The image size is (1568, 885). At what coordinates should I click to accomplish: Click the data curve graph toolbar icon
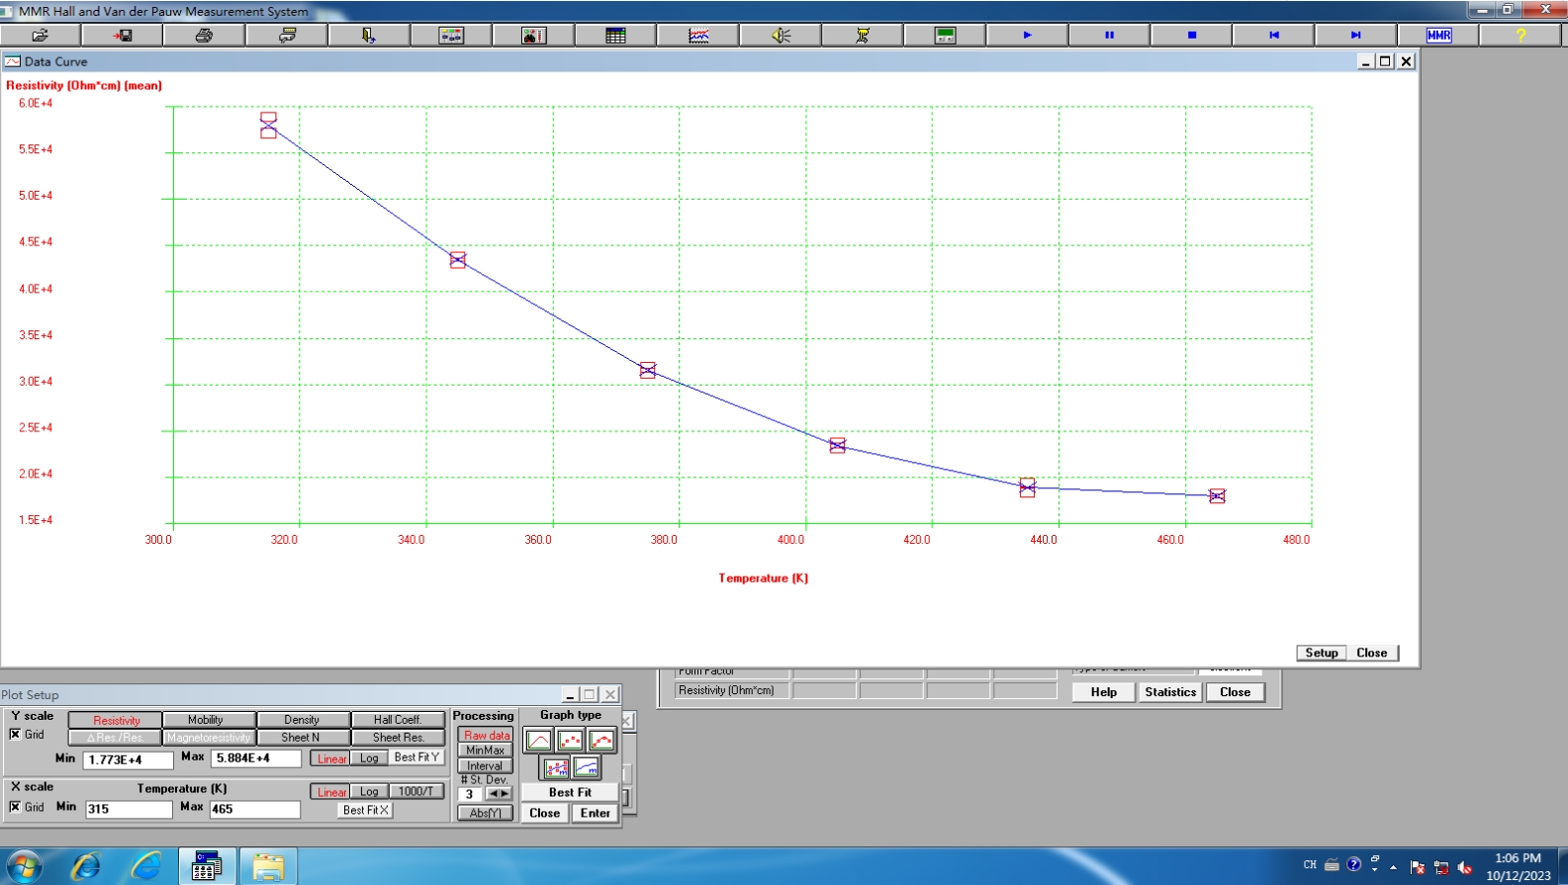tap(698, 36)
